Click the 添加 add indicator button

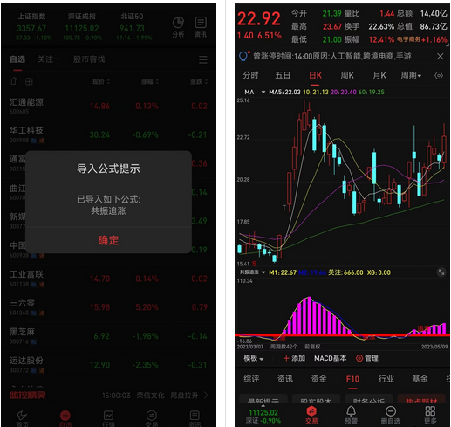coord(294,358)
